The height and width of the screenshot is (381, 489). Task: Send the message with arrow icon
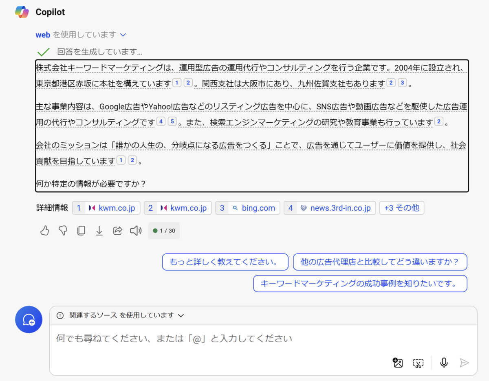click(x=464, y=363)
